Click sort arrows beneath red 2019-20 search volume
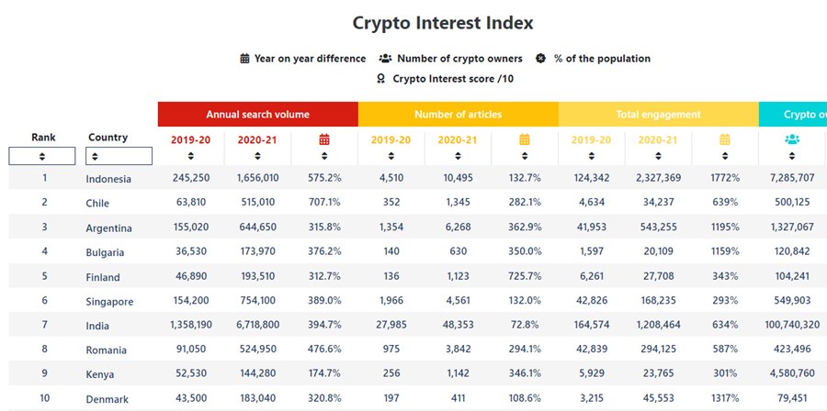Viewport: 827px width, 411px height. tap(191, 156)
